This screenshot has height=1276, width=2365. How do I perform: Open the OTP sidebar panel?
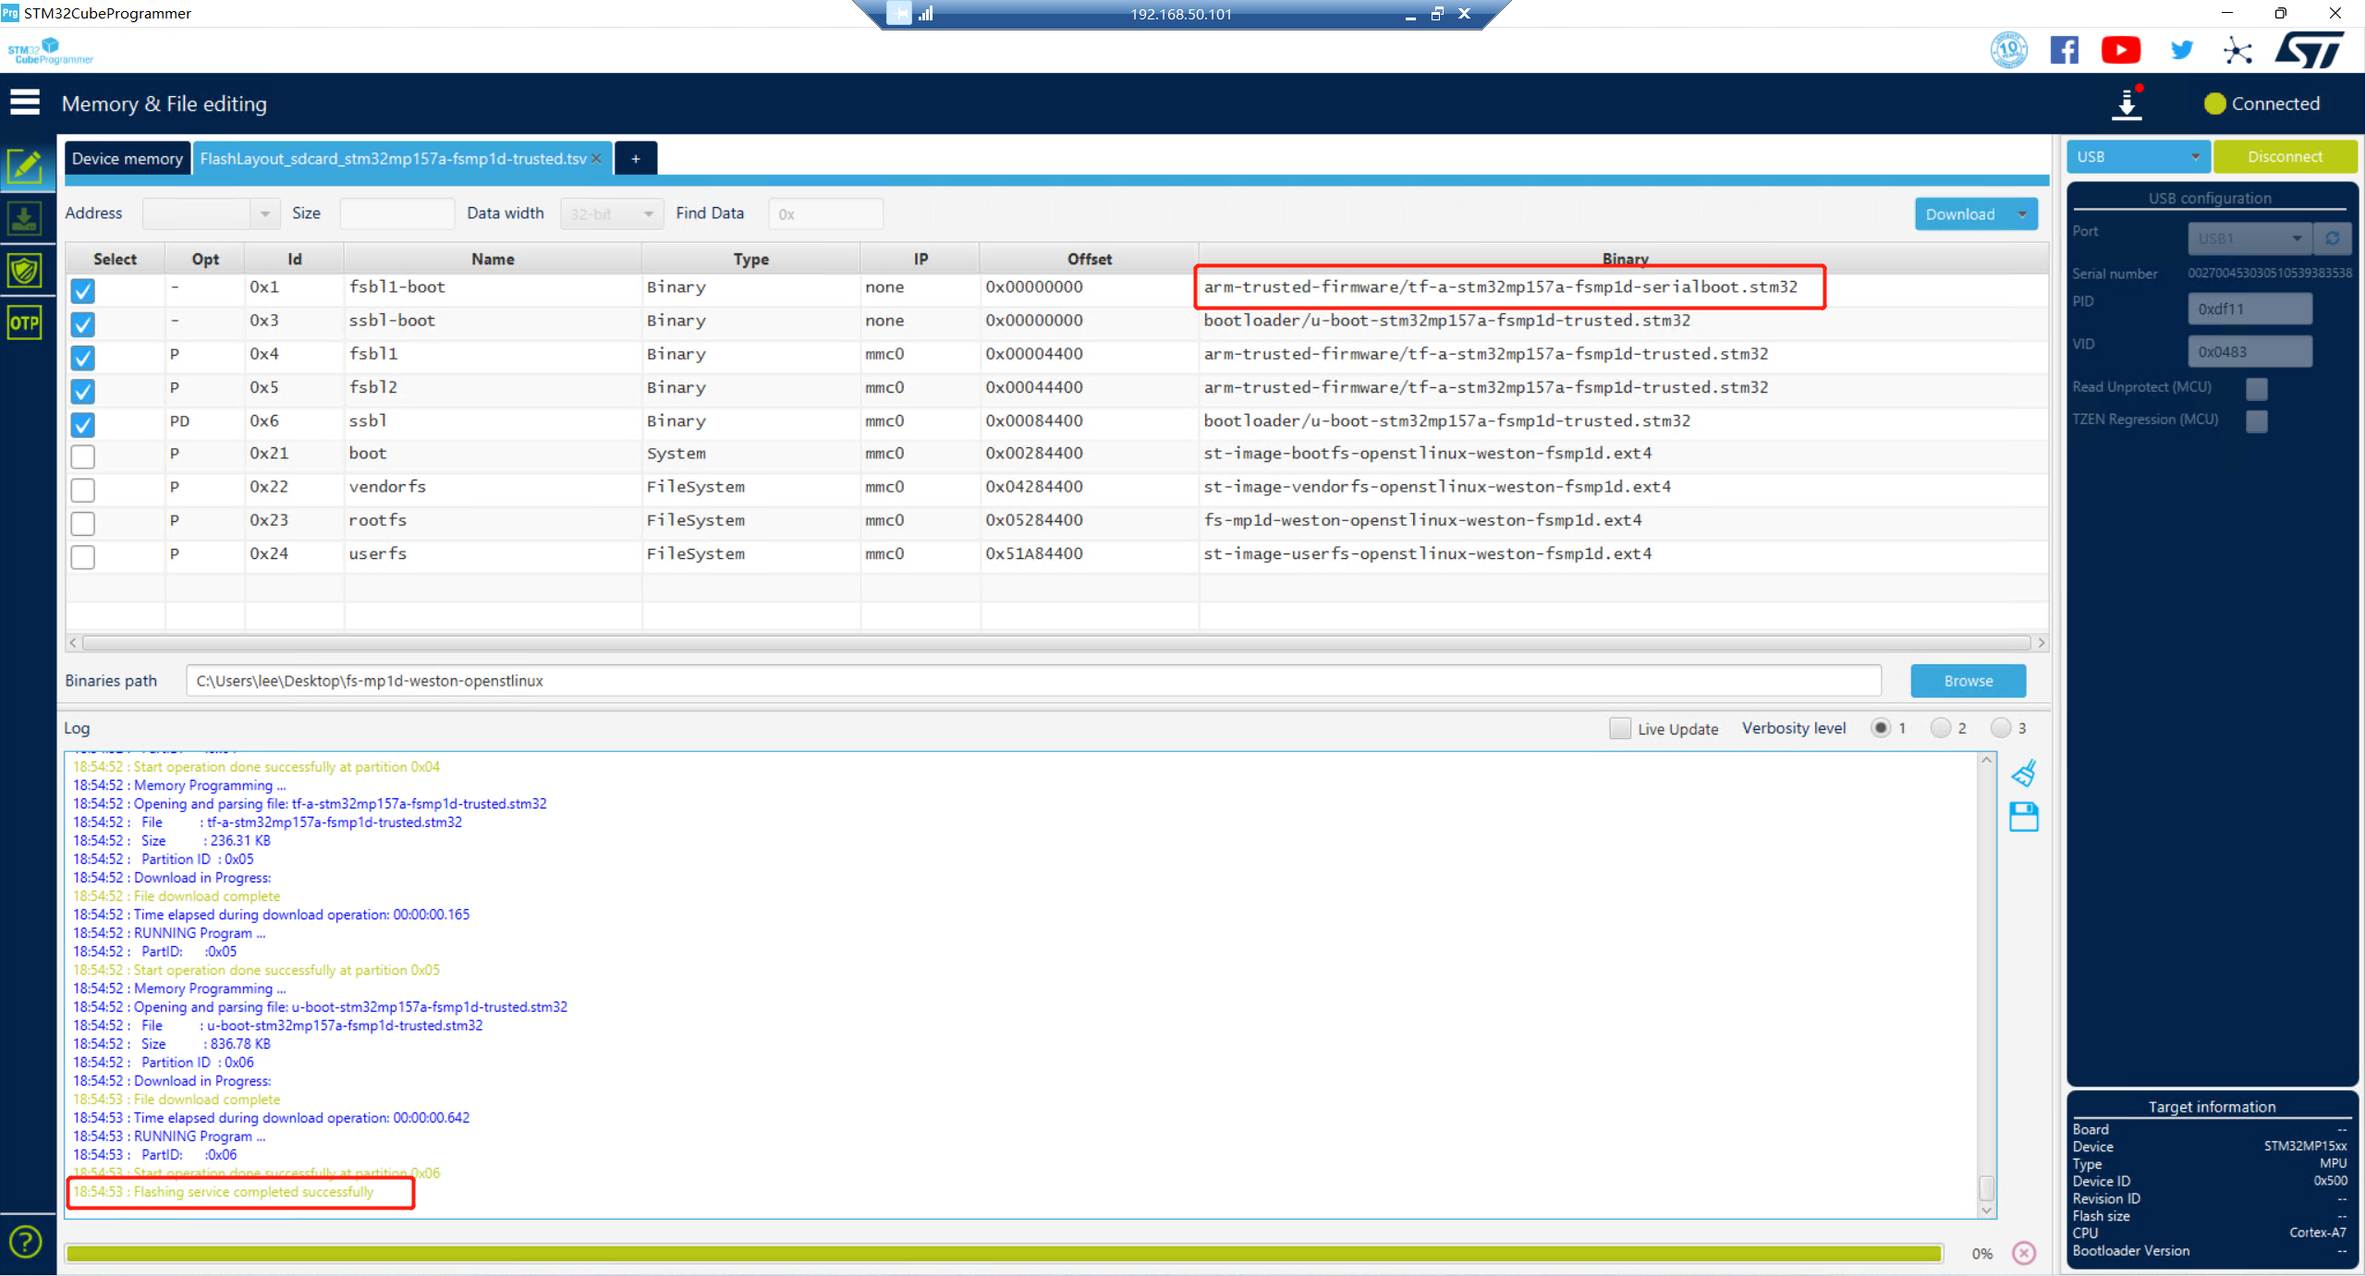point(24,323)
